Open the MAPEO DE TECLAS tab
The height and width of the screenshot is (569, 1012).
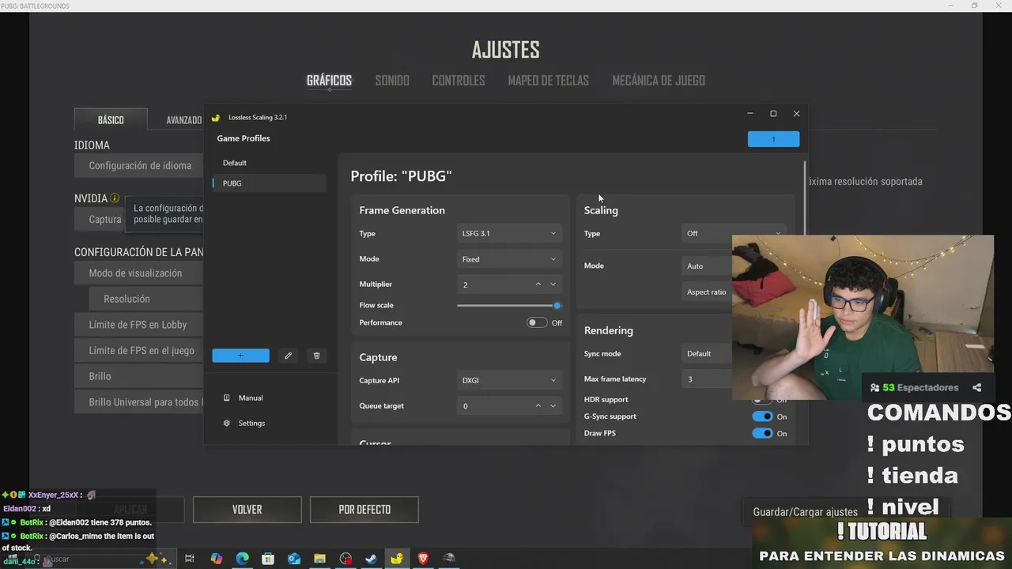point(548,81)
